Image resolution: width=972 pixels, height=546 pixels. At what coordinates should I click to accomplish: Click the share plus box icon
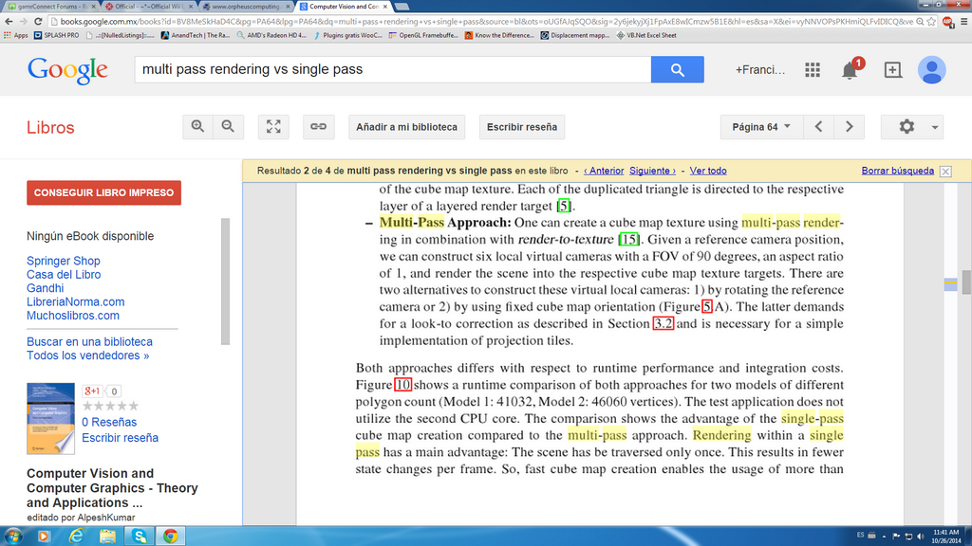click(x=892, y=70)
